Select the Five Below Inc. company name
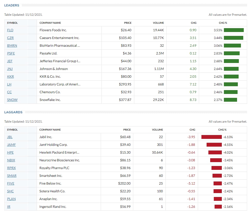251x214 pixels. (50, 184)
